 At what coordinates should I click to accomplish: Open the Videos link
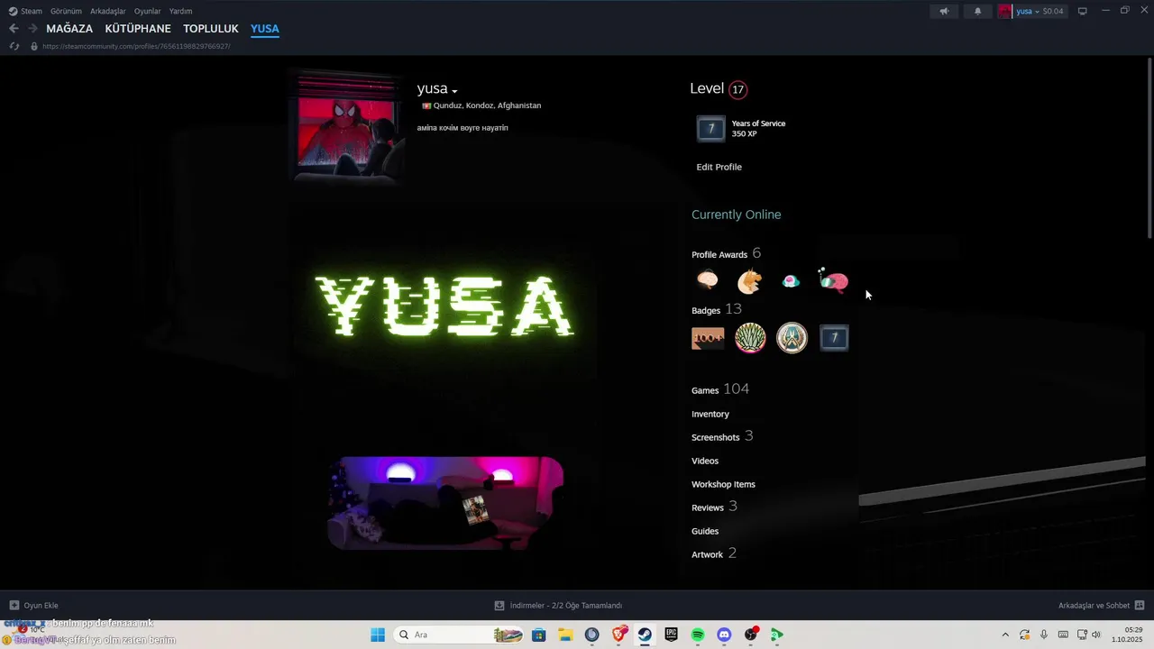(x=705, y=461)
